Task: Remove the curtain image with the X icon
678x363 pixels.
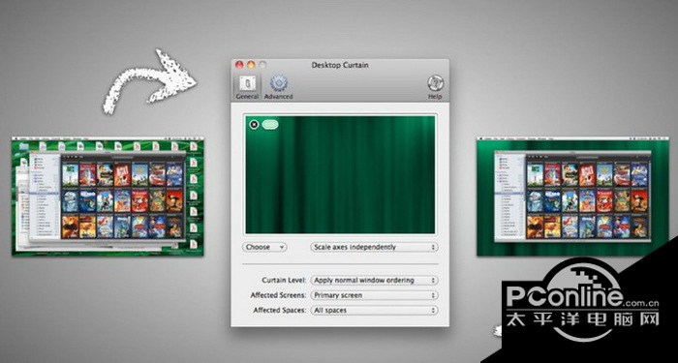Action: [x=254, y=125]
